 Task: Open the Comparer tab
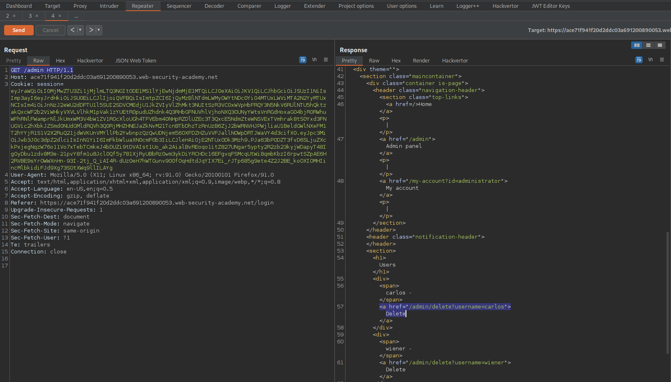coord(249,6)
